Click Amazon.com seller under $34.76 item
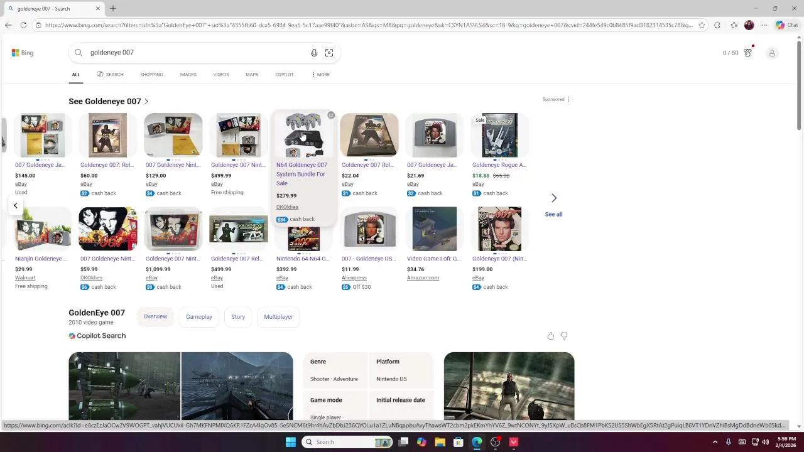The width and height of the screenshot is (804, 452). coord(423,277)
